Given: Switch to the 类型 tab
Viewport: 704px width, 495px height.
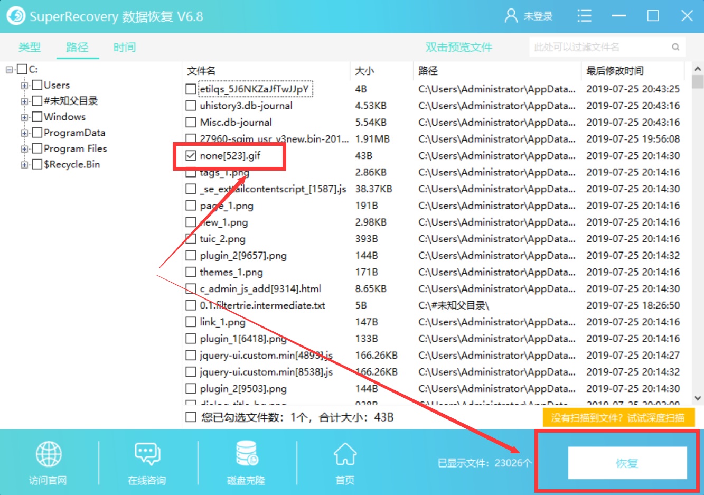Looking at the screenshot, I should point(29,47).
